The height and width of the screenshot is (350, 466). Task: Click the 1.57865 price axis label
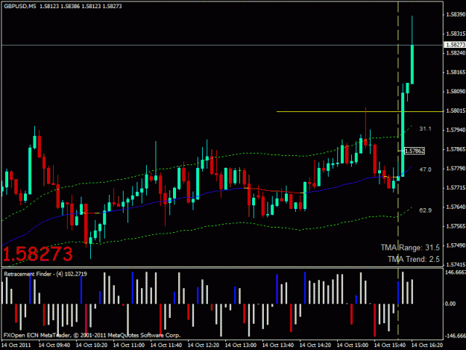tap(456, 149)
